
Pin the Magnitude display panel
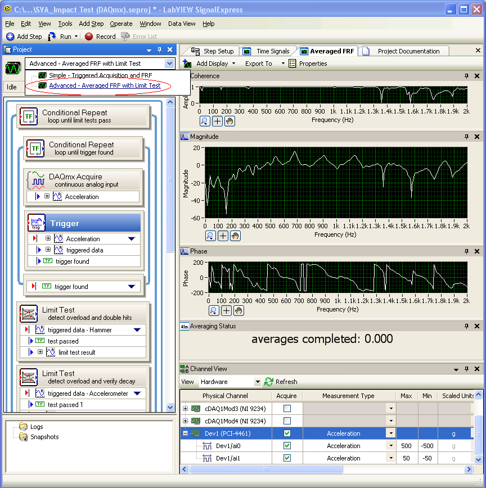point(466,136)
